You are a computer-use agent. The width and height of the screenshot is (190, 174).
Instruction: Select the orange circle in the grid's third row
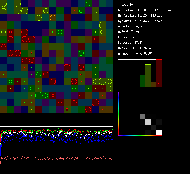click(53, 18)
